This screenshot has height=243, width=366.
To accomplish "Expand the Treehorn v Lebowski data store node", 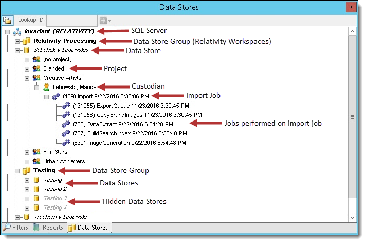I will point(17,217).
